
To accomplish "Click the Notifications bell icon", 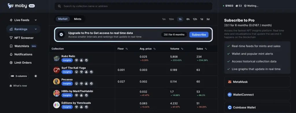I will (x=11, y=54).
